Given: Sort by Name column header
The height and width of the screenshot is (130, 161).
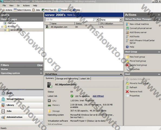Looking at the screenshot, I should [62, 24].
